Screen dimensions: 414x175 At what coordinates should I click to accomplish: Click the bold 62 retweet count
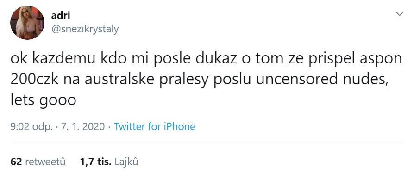click(x=16, y=162)
